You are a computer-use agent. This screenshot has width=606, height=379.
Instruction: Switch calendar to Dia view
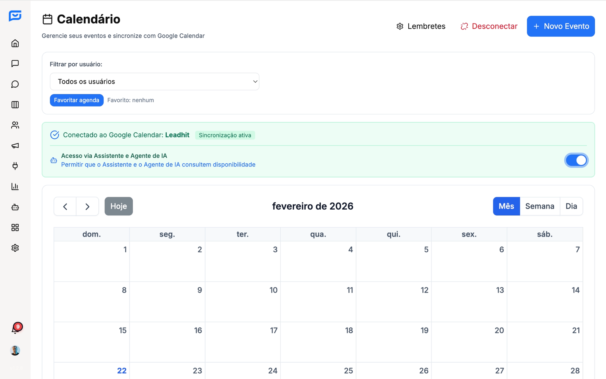coord(572,206)
